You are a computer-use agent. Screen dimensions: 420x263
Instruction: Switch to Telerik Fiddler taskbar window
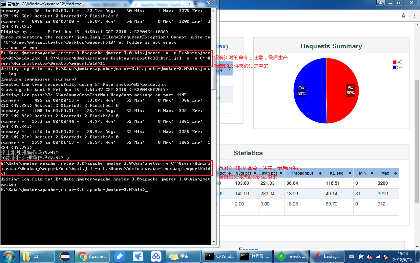click(x=291, y=256)
